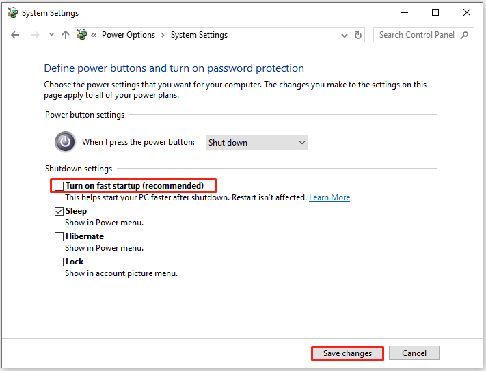Click the Forward navigation arrow
486x371 pixels.
click(34, 35)
